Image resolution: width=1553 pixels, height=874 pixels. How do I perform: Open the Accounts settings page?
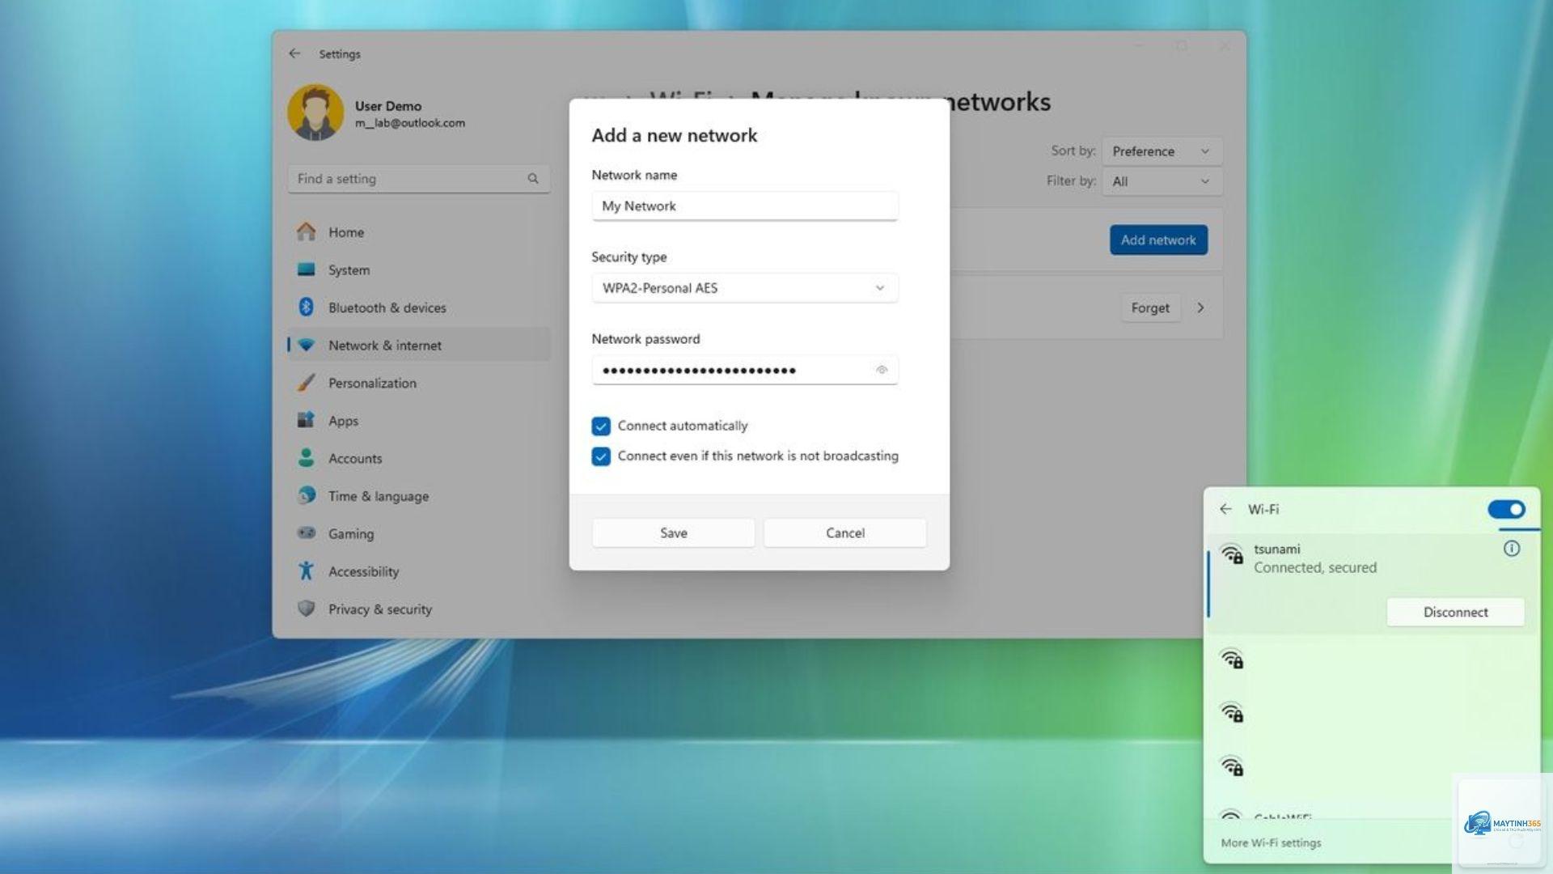tap(419, 458)
